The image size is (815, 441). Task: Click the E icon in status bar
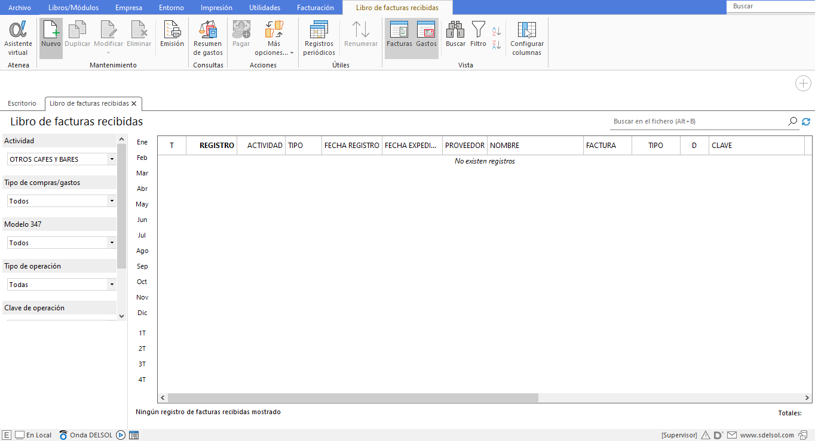(x=7, y=435)
